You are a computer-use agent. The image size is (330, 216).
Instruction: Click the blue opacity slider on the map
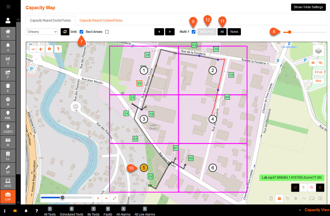tap(62, 198)
